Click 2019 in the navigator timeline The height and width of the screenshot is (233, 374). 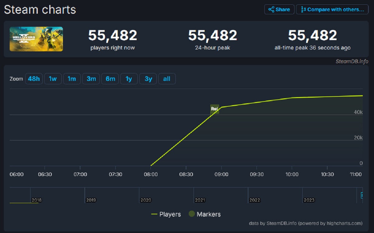point(91,200)
